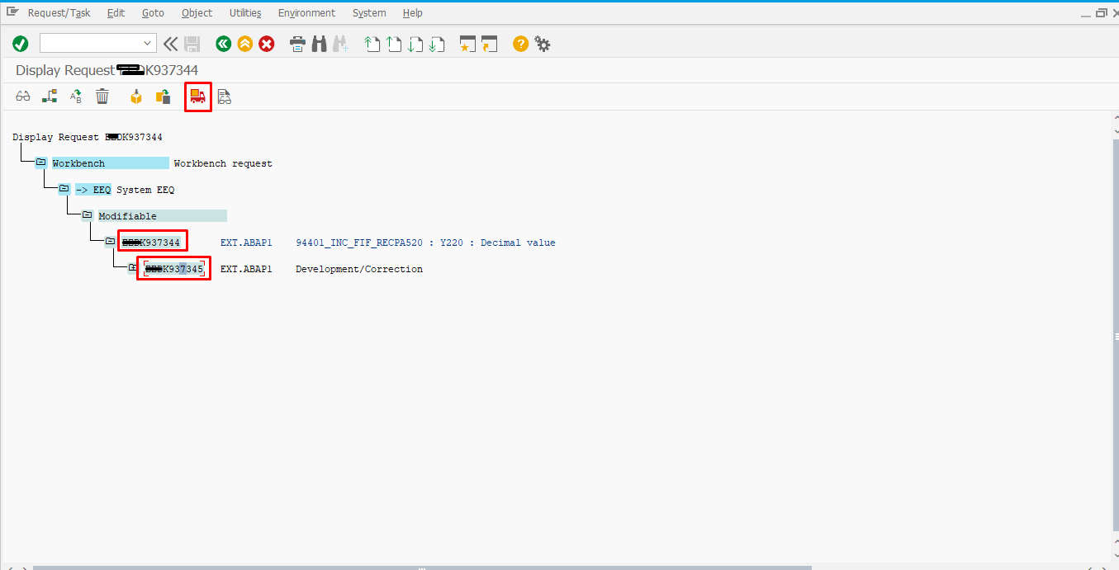Open the System menu
The width and height of the screenshot is (1119, 570).
point(369,12)
